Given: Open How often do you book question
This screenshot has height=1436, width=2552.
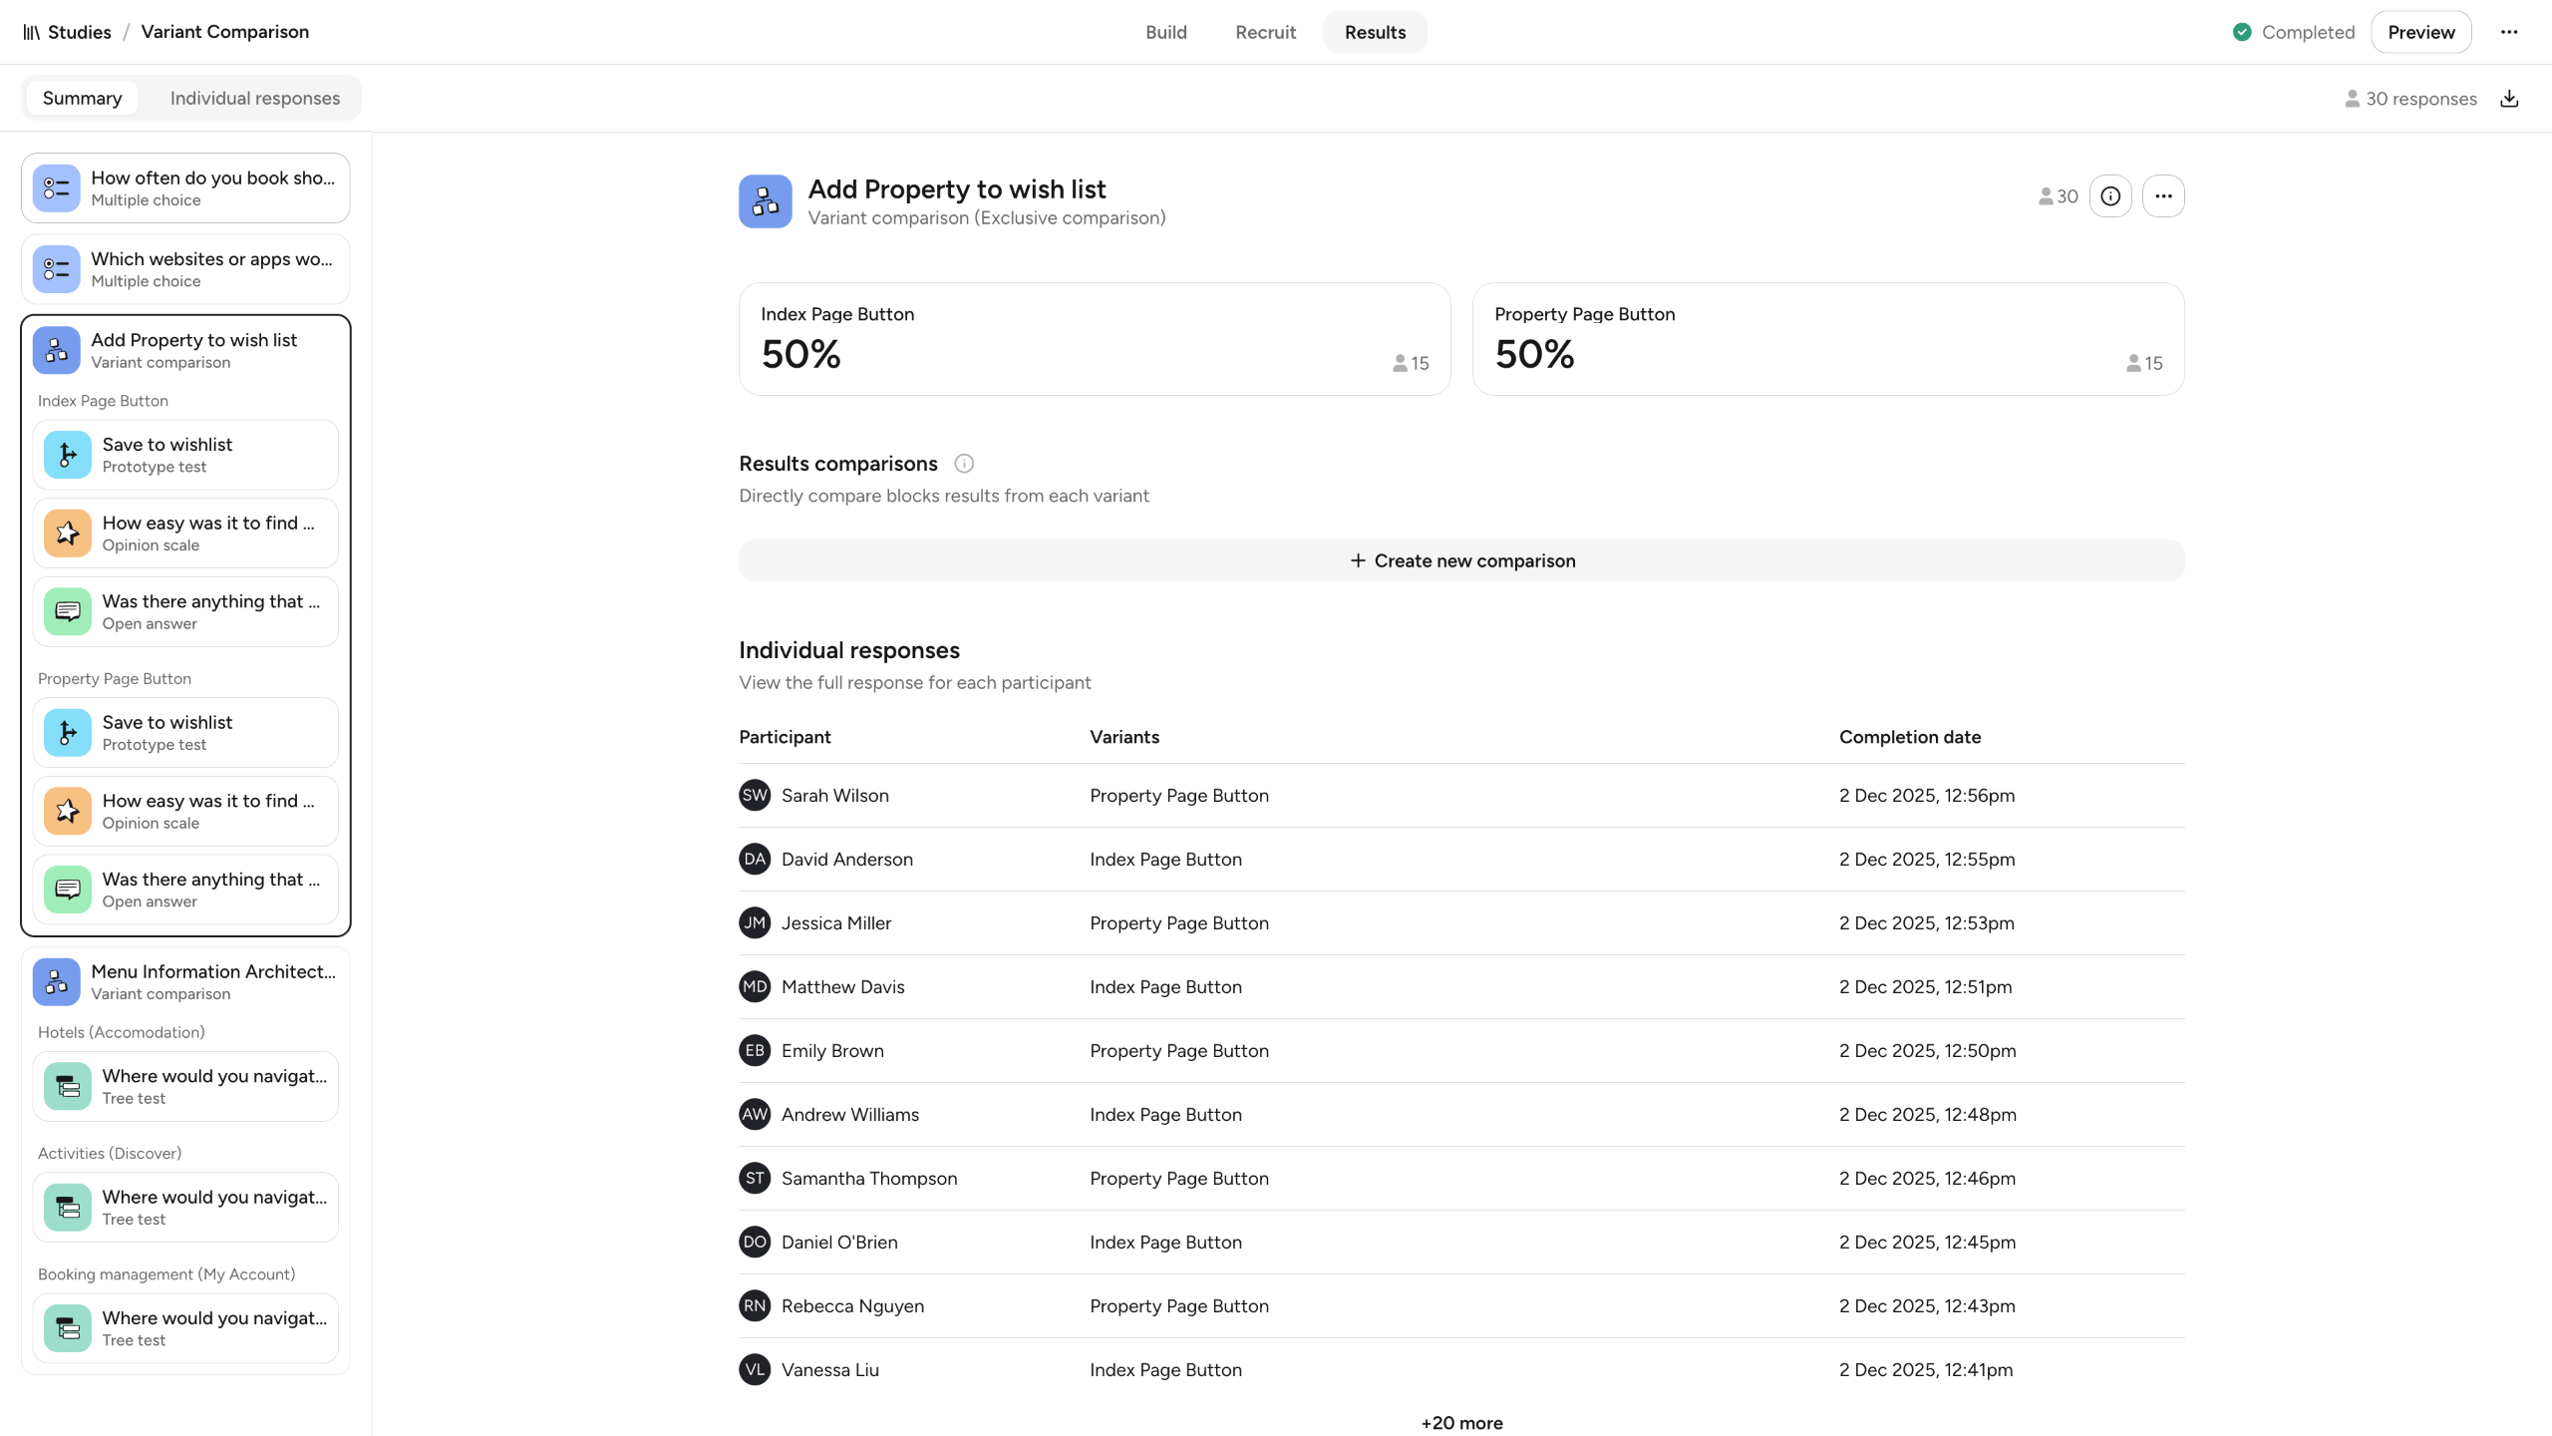Looking at the screenshot, I should (185, 187).
